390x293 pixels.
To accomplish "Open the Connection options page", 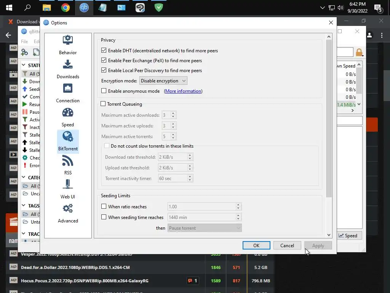I will [68, 93].
